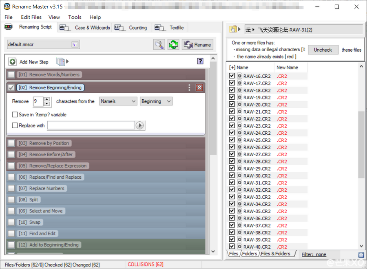Click the file icon of RAW-25.CR2
The height and width of the screenshot is (269, 367).
[x=240, y=140]
